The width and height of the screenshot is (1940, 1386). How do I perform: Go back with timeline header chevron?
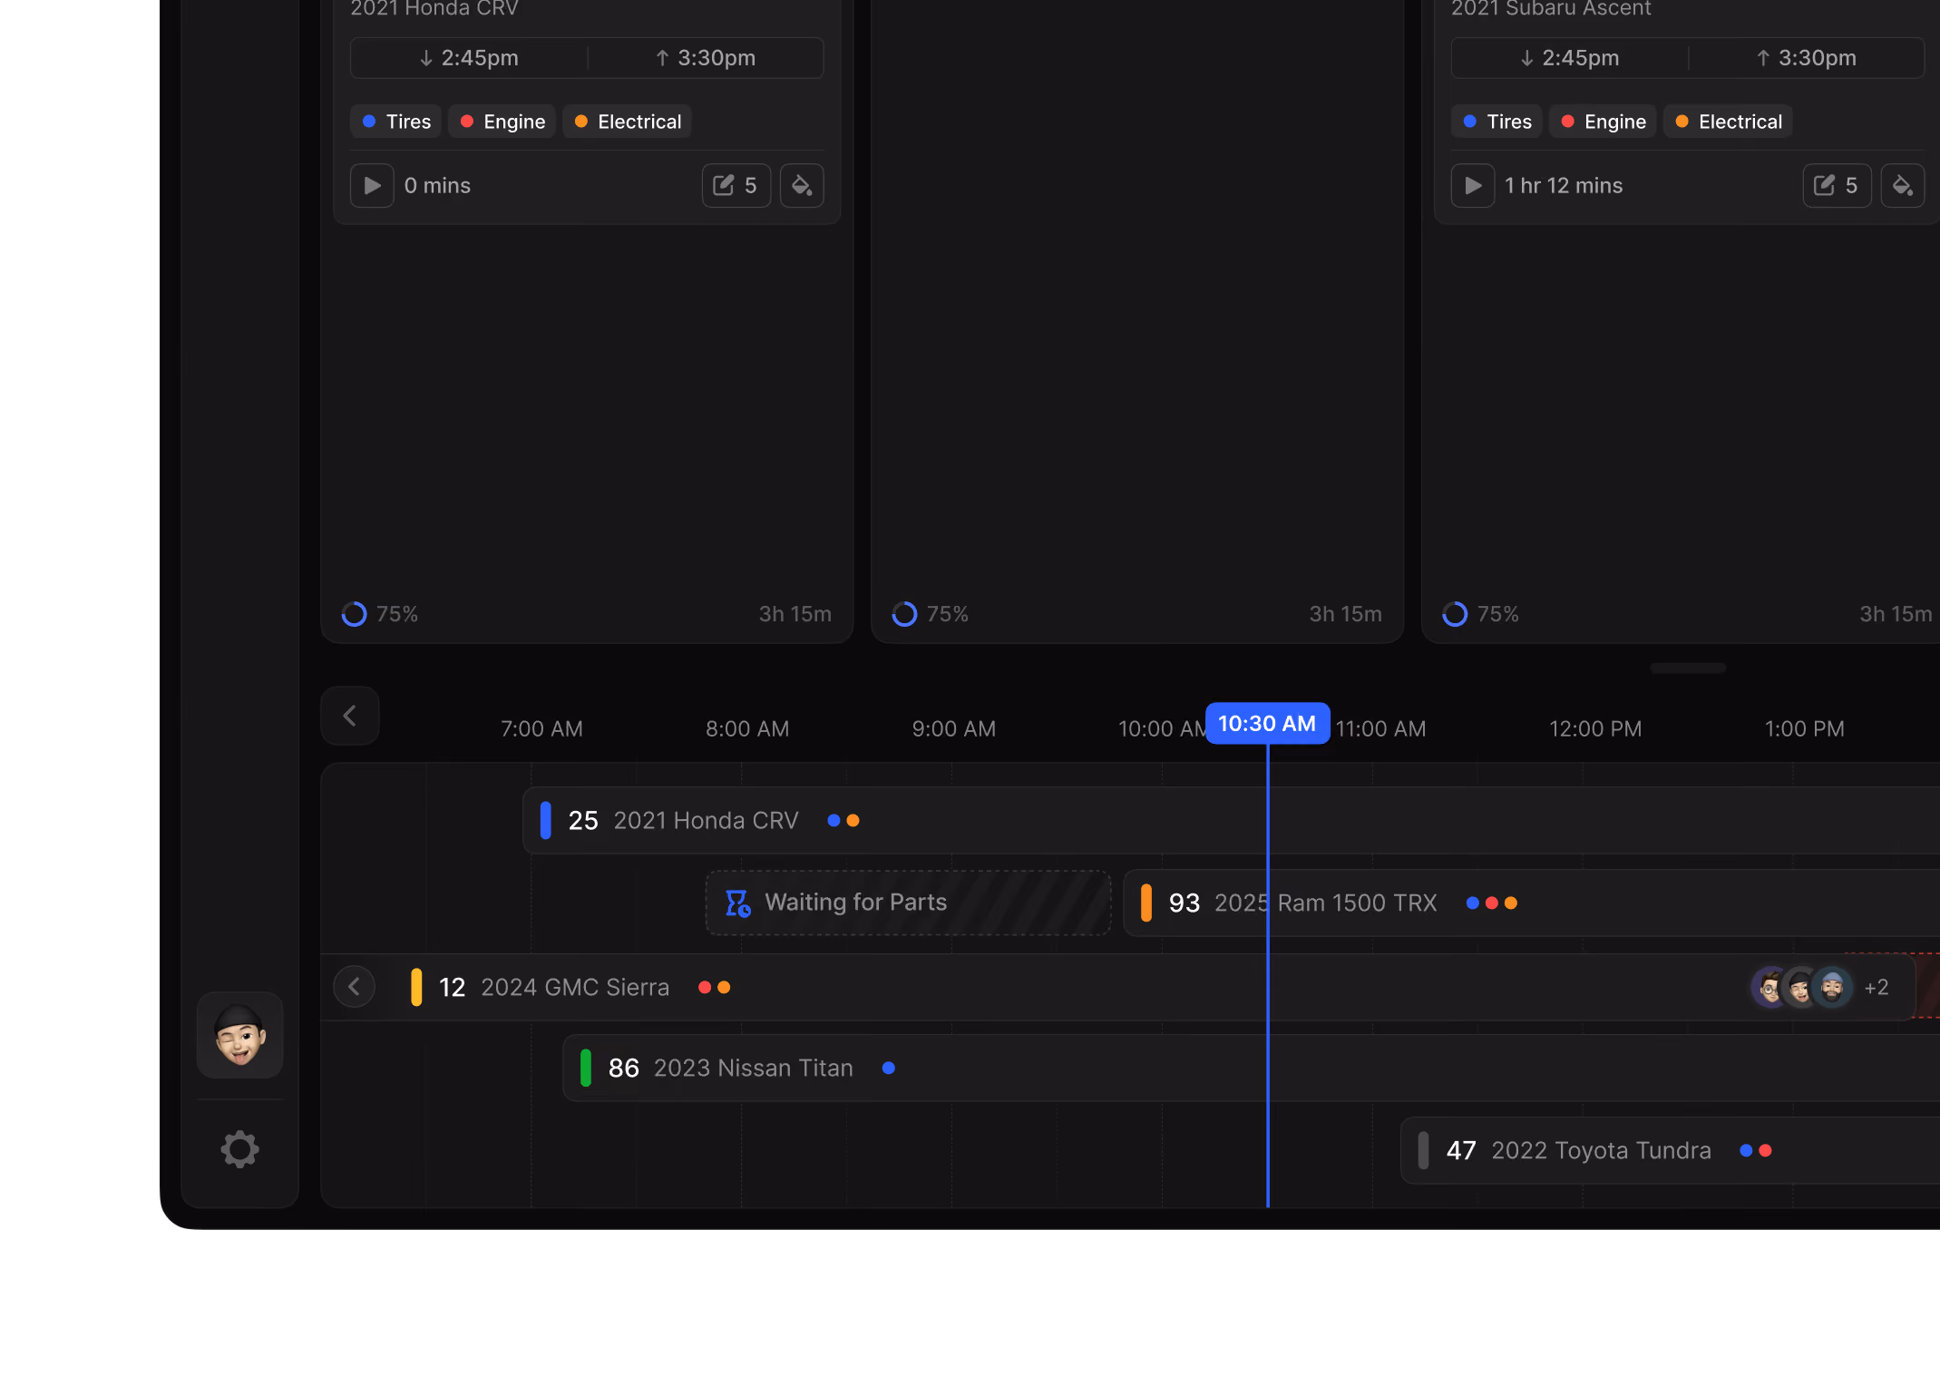click(350, 716)
